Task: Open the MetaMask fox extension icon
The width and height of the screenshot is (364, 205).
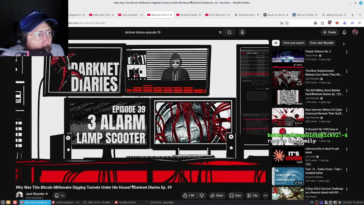Action: [337, 23]
